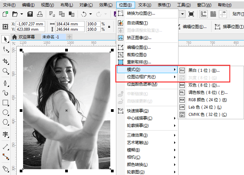
Task: Click the full screen preview icon
Action: (x=191, y=14)
